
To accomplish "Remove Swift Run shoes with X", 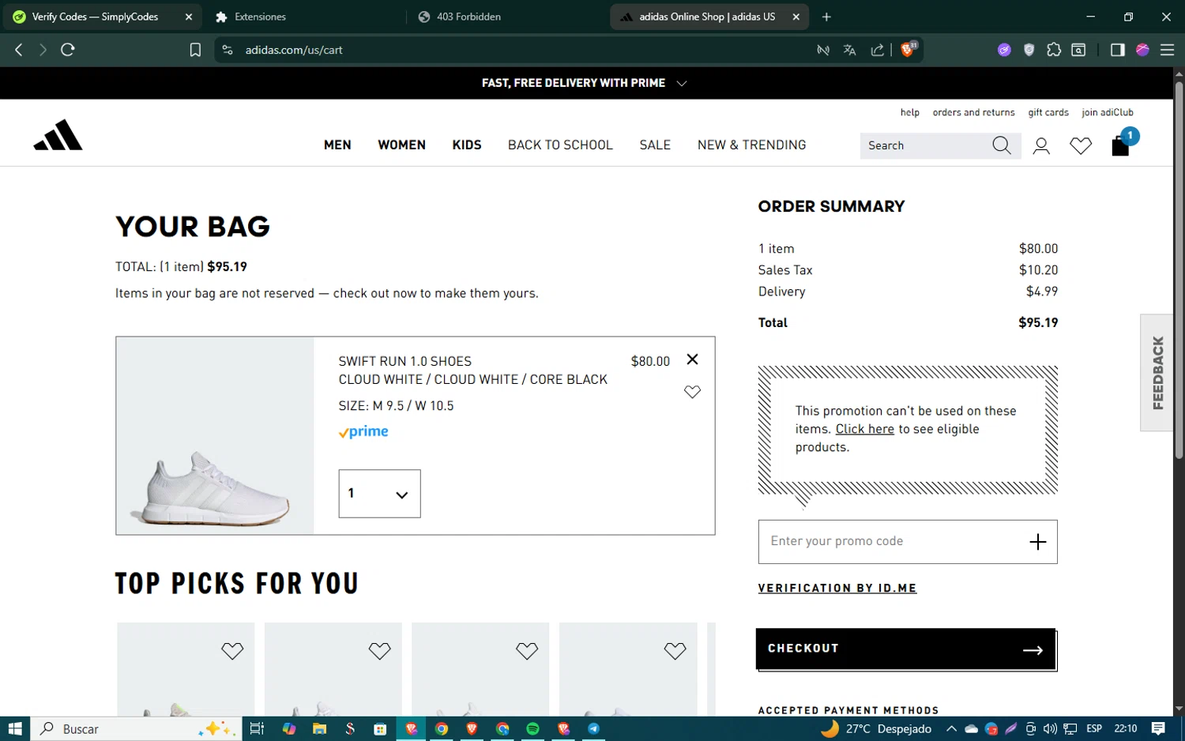I will pyautogui.click(x=692, y=359).
